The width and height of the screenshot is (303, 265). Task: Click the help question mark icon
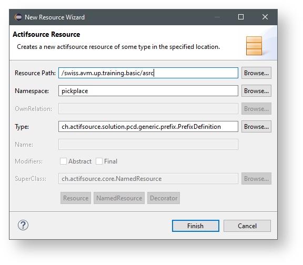point(23,225)
